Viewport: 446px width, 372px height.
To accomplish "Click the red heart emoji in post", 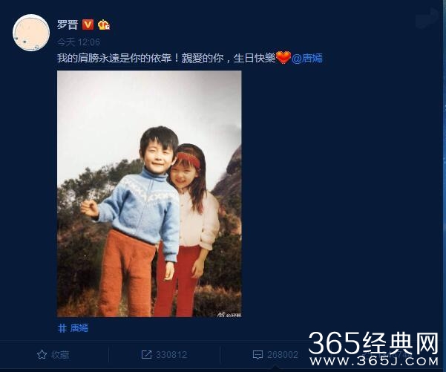I will (283, 58).
